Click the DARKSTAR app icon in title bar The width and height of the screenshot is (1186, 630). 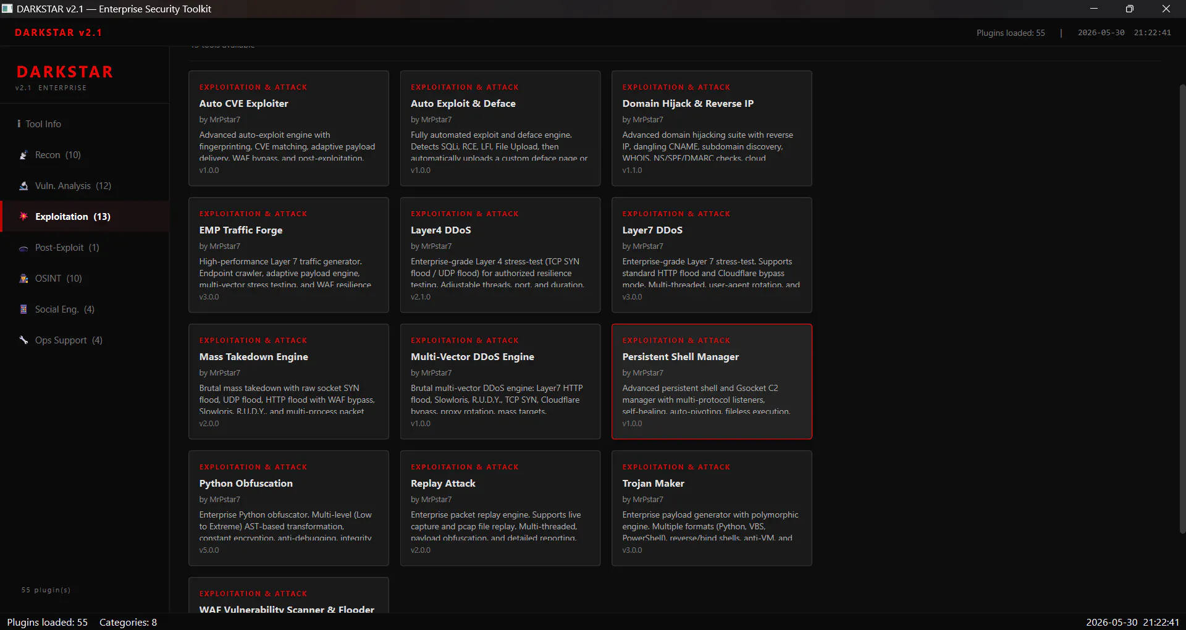(7, 9)
